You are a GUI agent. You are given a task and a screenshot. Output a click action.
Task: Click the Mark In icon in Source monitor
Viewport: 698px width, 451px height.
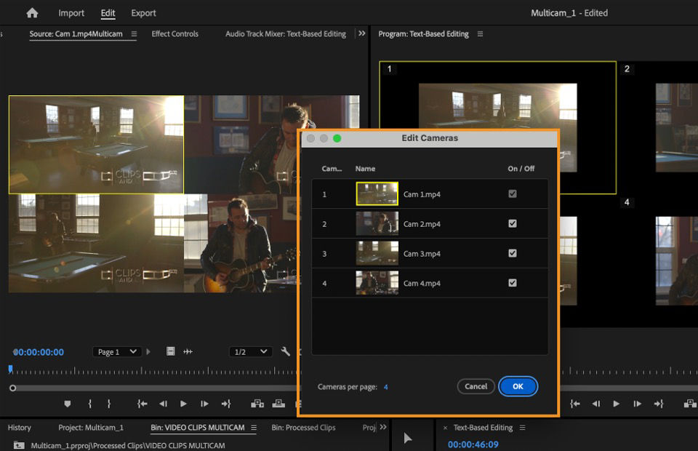tap(89, 403)
